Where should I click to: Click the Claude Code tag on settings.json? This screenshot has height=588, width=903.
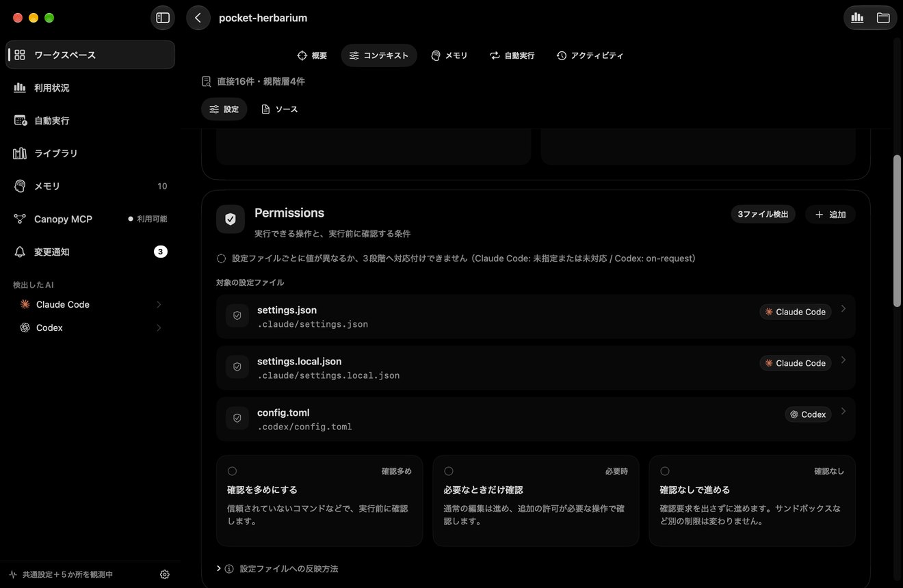coord(796,312)
